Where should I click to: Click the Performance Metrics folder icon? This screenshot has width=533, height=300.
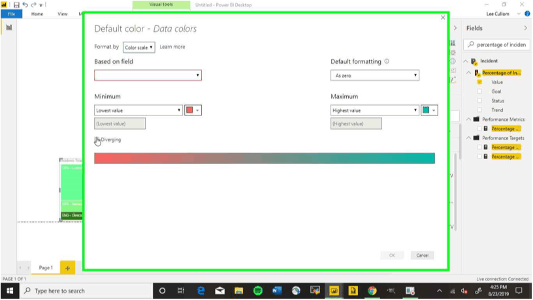[476, 119]
